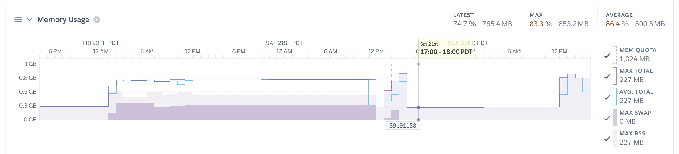Toggle the MAX TOTAL series checkmark
The width and height of the screenshot is (679, 154).
pos(607,76)
